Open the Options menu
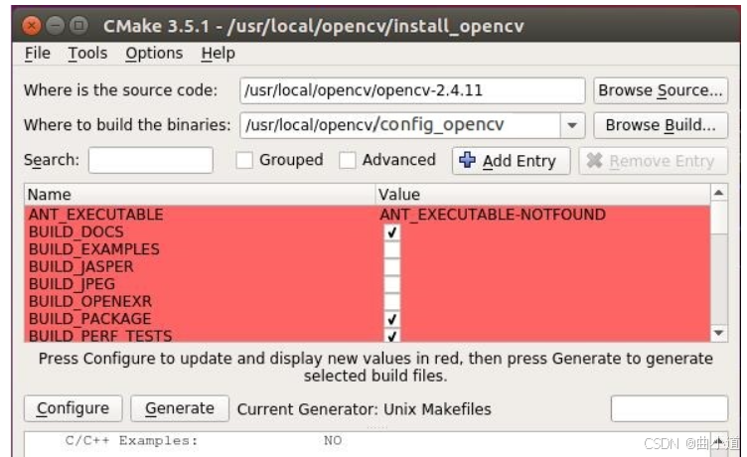The height and width of the screenshot is (457, 747). point(154,53)
